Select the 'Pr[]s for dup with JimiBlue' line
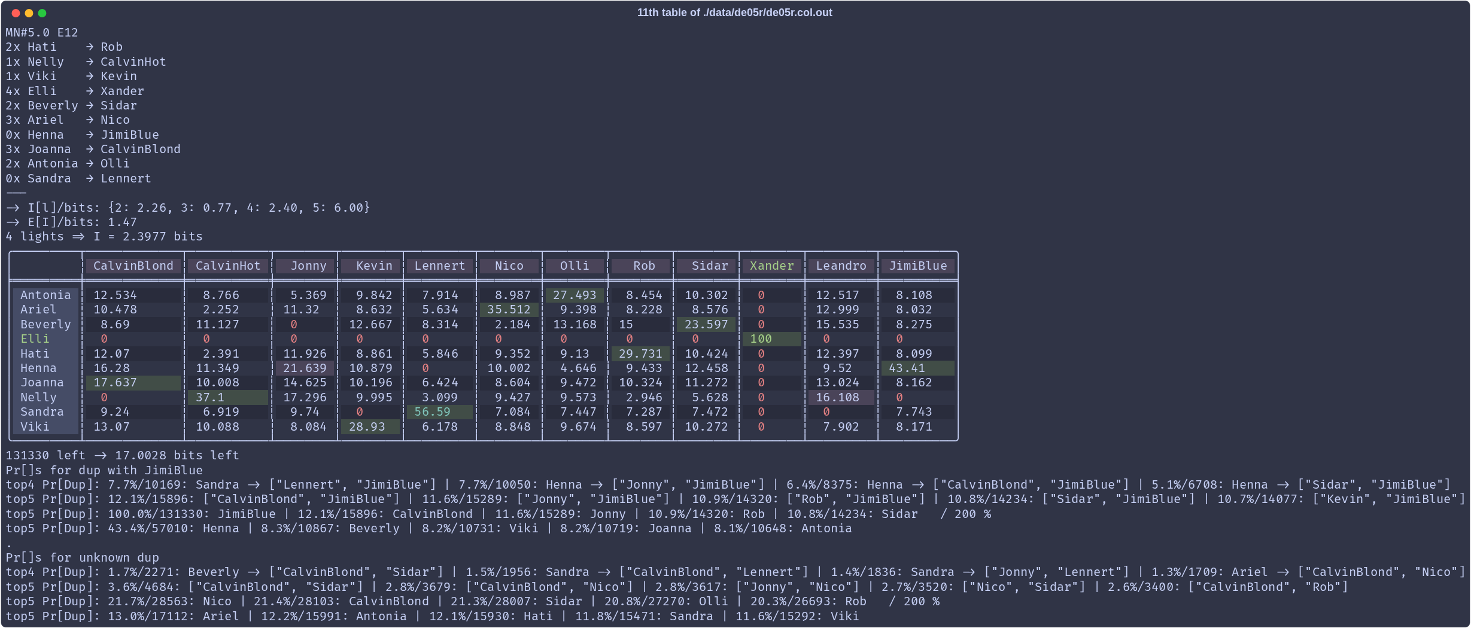This screenshot has height=628, width=1471. point(104,471)
